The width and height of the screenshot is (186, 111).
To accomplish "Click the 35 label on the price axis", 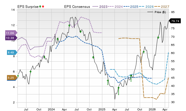I will (x=173, y=94).
